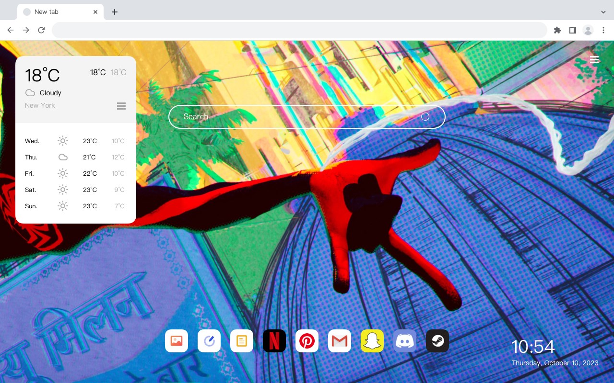Select the Sun. forecast row label
This screenshot has width=614, height=383.
pyautogui.click(x=31, y=206)
